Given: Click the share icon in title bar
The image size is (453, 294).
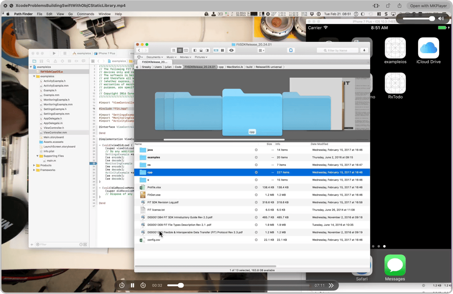Looking at the screenshot, I should [x=399, y=6].
